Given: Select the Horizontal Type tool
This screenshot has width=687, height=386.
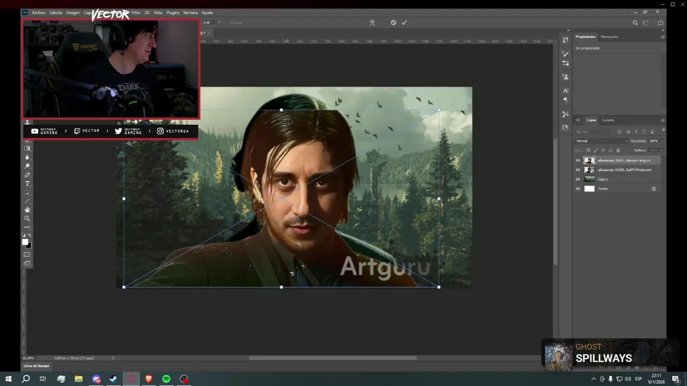Looking at the screenshot, I should point(27,184).
